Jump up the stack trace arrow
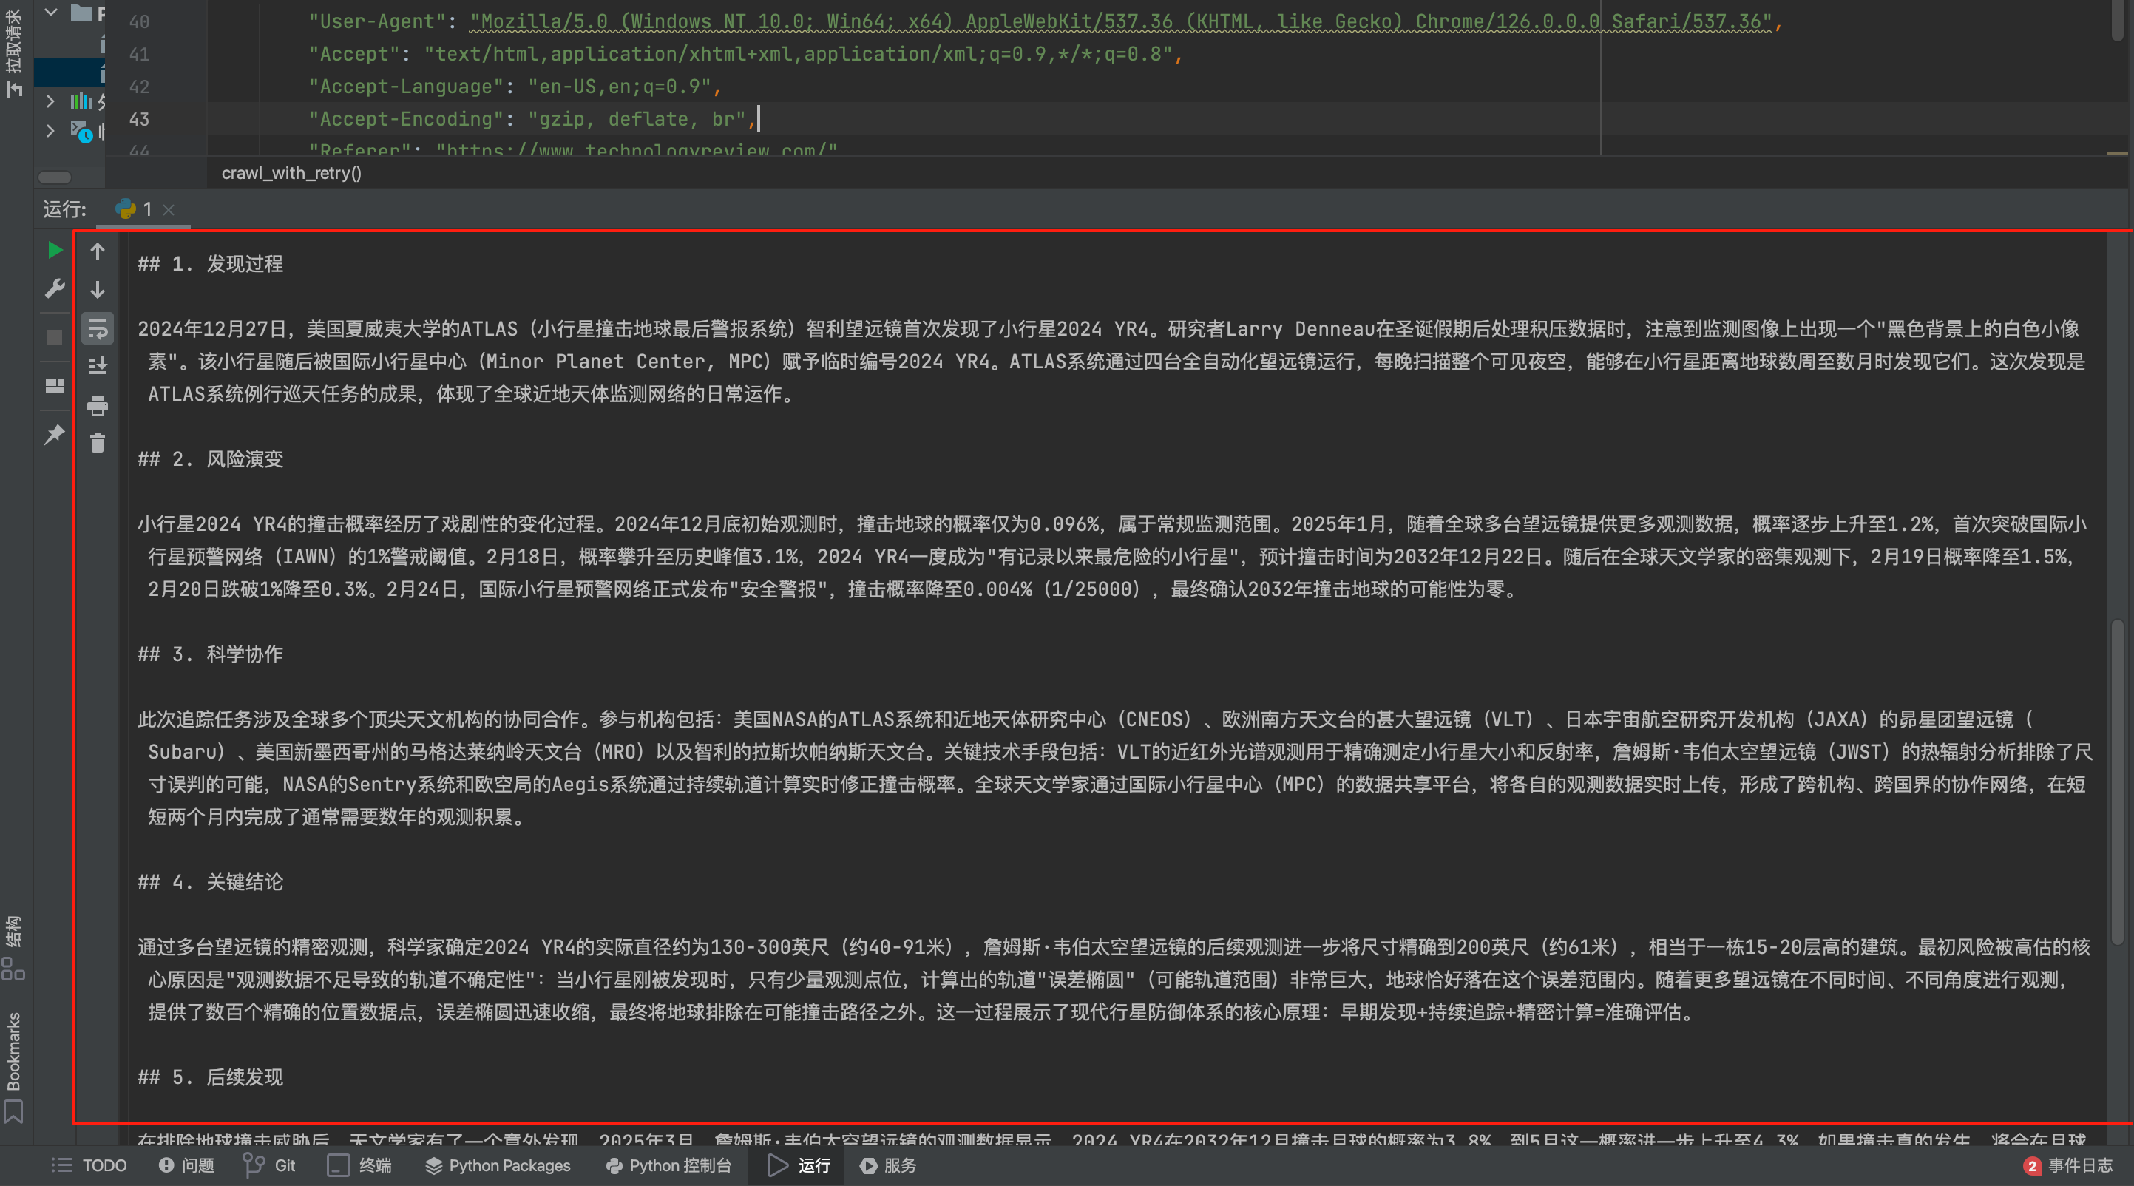The image size is (2134, 1186). [97, 251]
